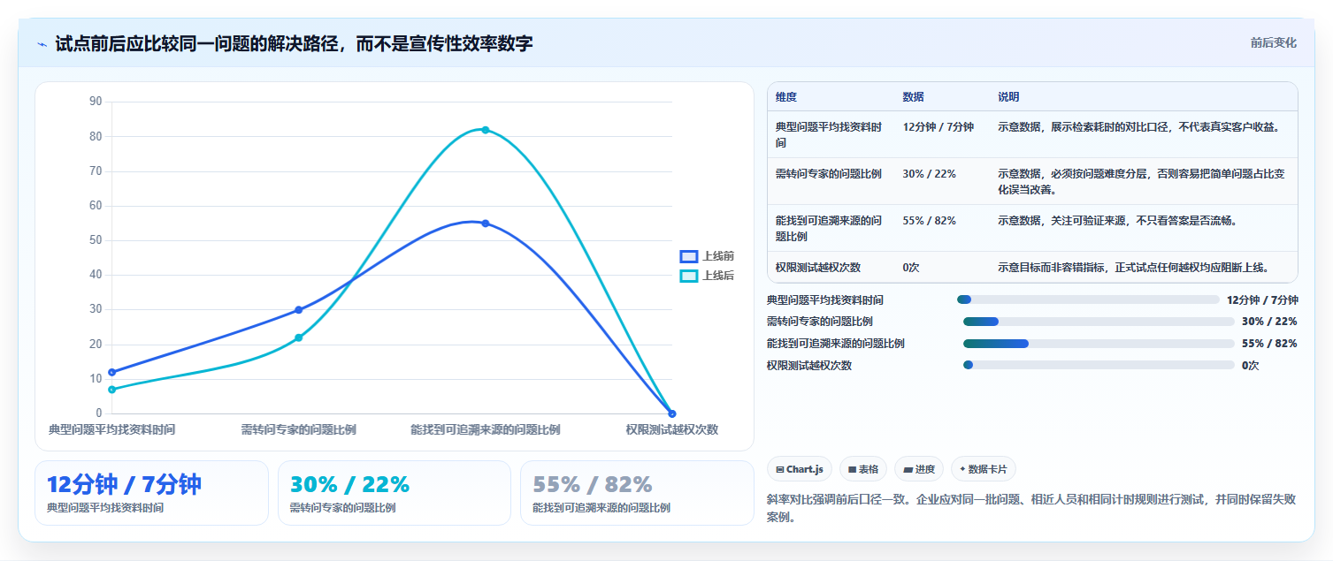Click the 上线前 blue legend color box
The width and height of the screenshot is (1333, 561).
tap(689, 256)
